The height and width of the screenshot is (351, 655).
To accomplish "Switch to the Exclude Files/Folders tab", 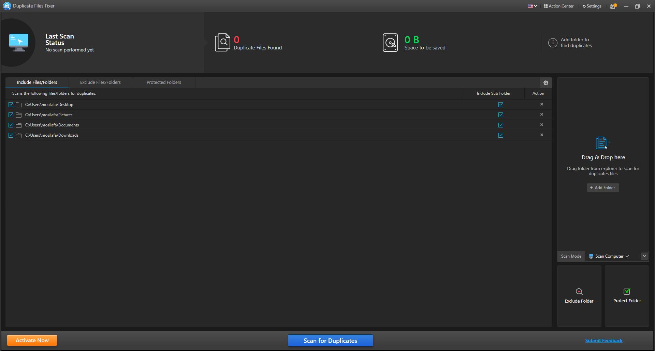I will pos(100,82).
